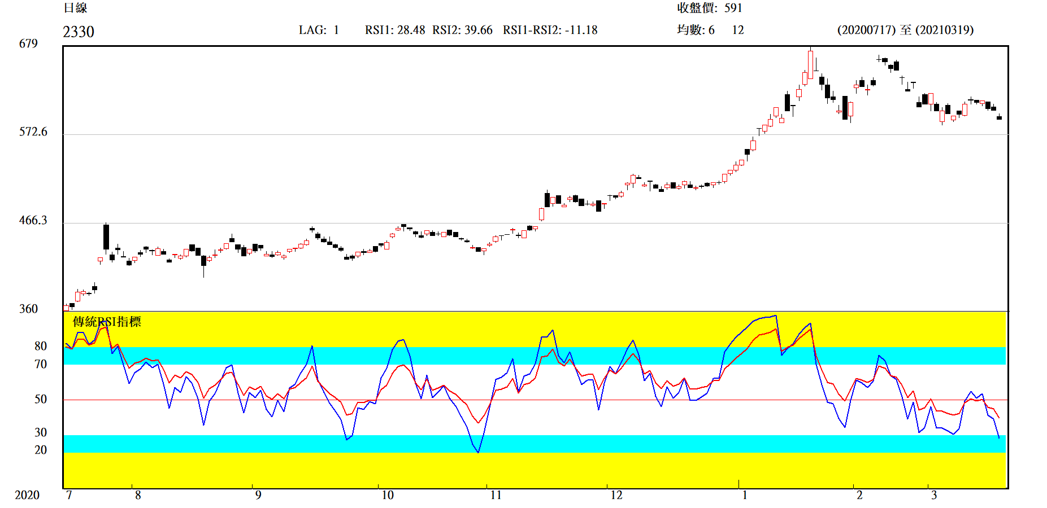Click the RSI1: 28.48 readout
Image resolution: width=1047 pixels, height=508 pixels.
click(394, 30)
